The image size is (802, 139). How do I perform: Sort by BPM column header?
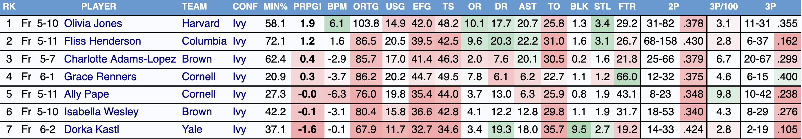337,7
